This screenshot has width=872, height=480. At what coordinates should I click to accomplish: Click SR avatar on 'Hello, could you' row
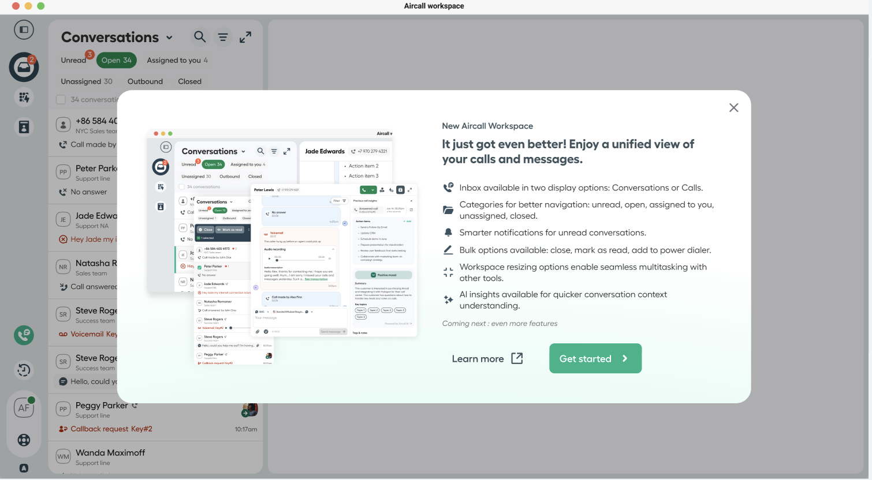click(x=63, y=362)
